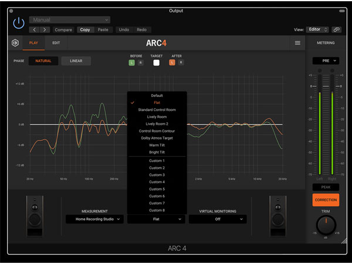This screenshot has width=352, height=264.
Task: Choose checked Flat target in list
Action: coord(157,103)
